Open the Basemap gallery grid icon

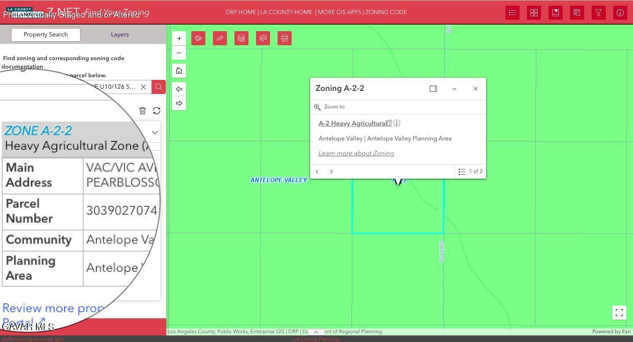[x=534, y=13]
